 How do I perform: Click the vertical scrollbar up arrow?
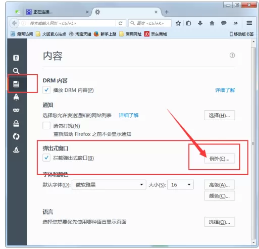click(253, 41)
